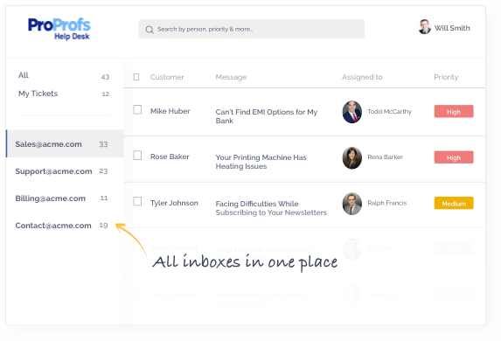The image size is (501, 341).
Task: Click the count 23 beside Support@acme.com
Action: pos(103,171)
